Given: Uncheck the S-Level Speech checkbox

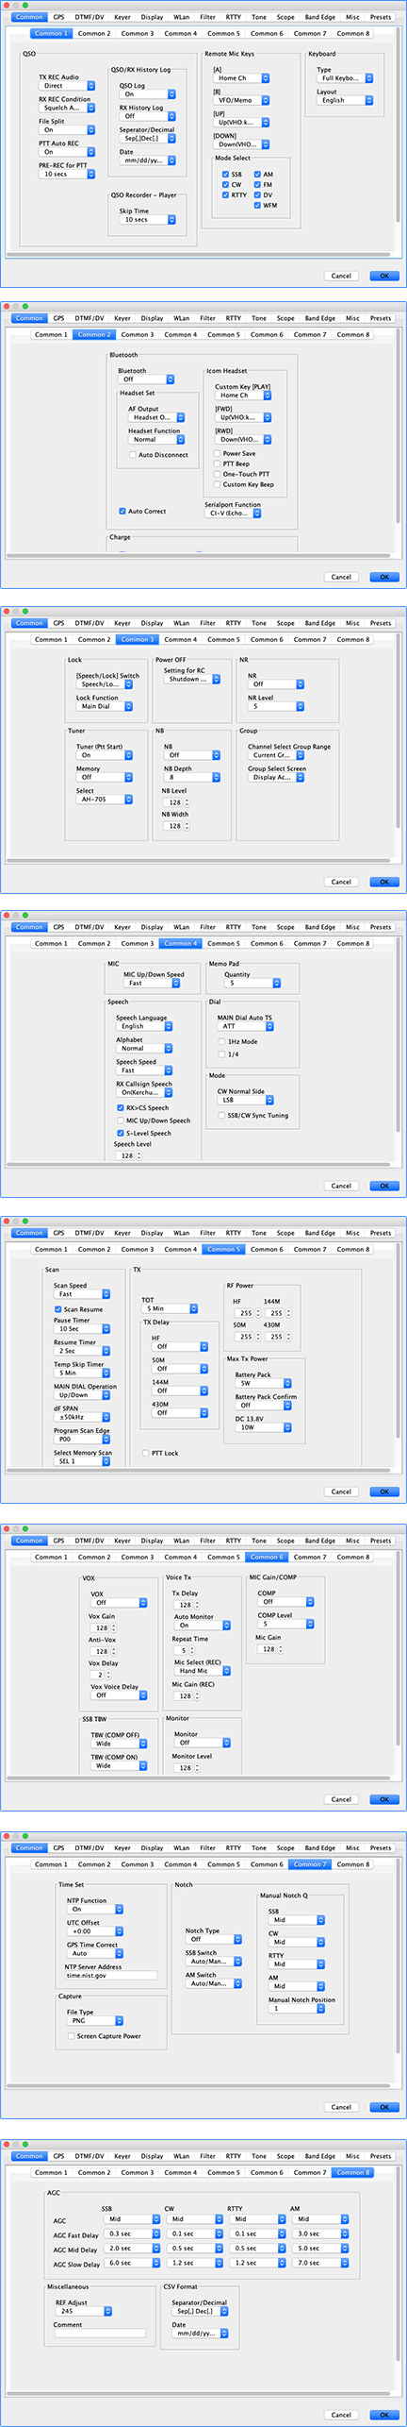Looking at the screenshot, I should 121,1133.
